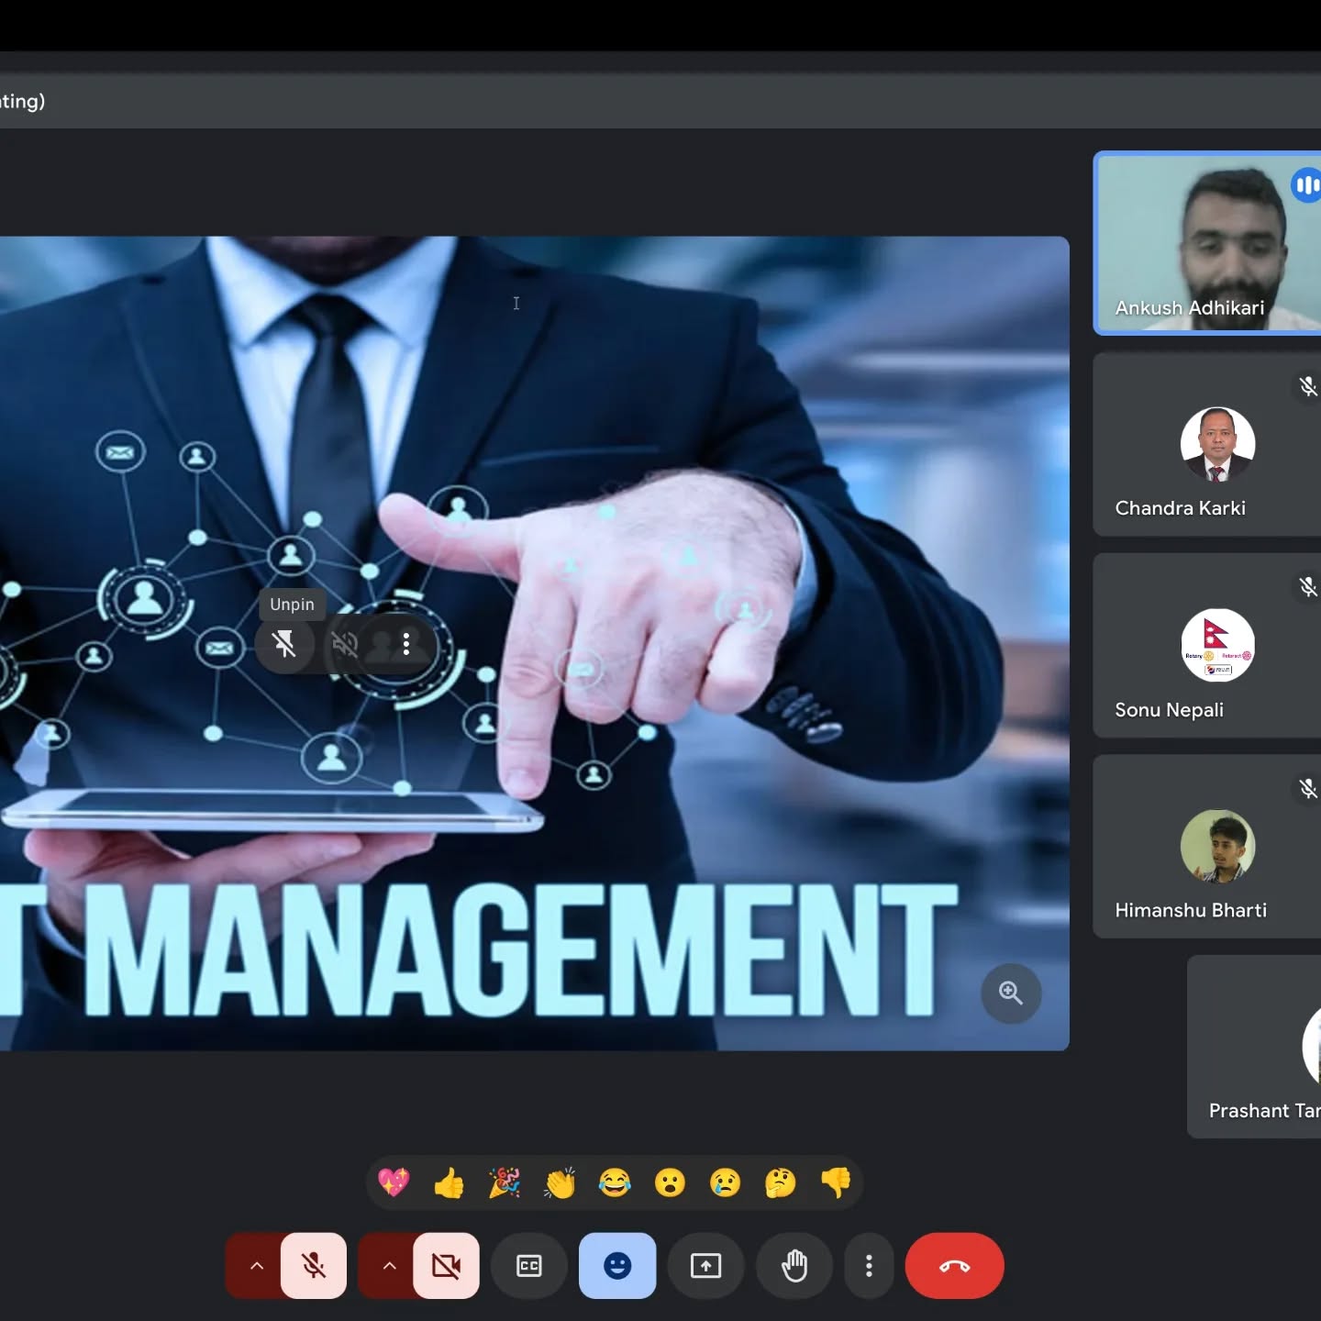Toggle closed captions
This screenshot has width=1321, height=1321.
[529, 1266]
